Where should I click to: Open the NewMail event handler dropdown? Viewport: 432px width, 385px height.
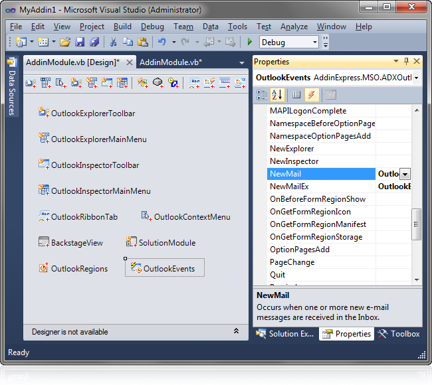405,174
